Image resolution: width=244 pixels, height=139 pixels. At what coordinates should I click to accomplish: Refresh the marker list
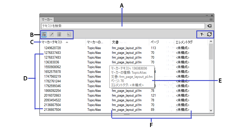pos(209,34)
